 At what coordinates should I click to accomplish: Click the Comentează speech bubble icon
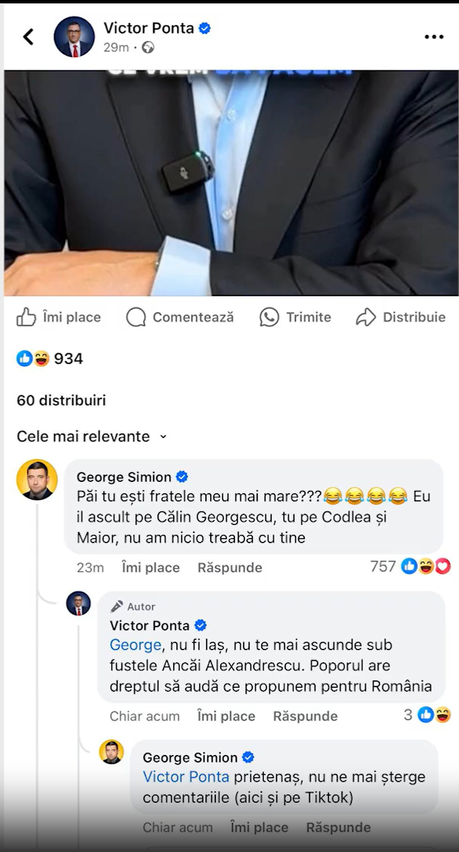tap(136, 317)
